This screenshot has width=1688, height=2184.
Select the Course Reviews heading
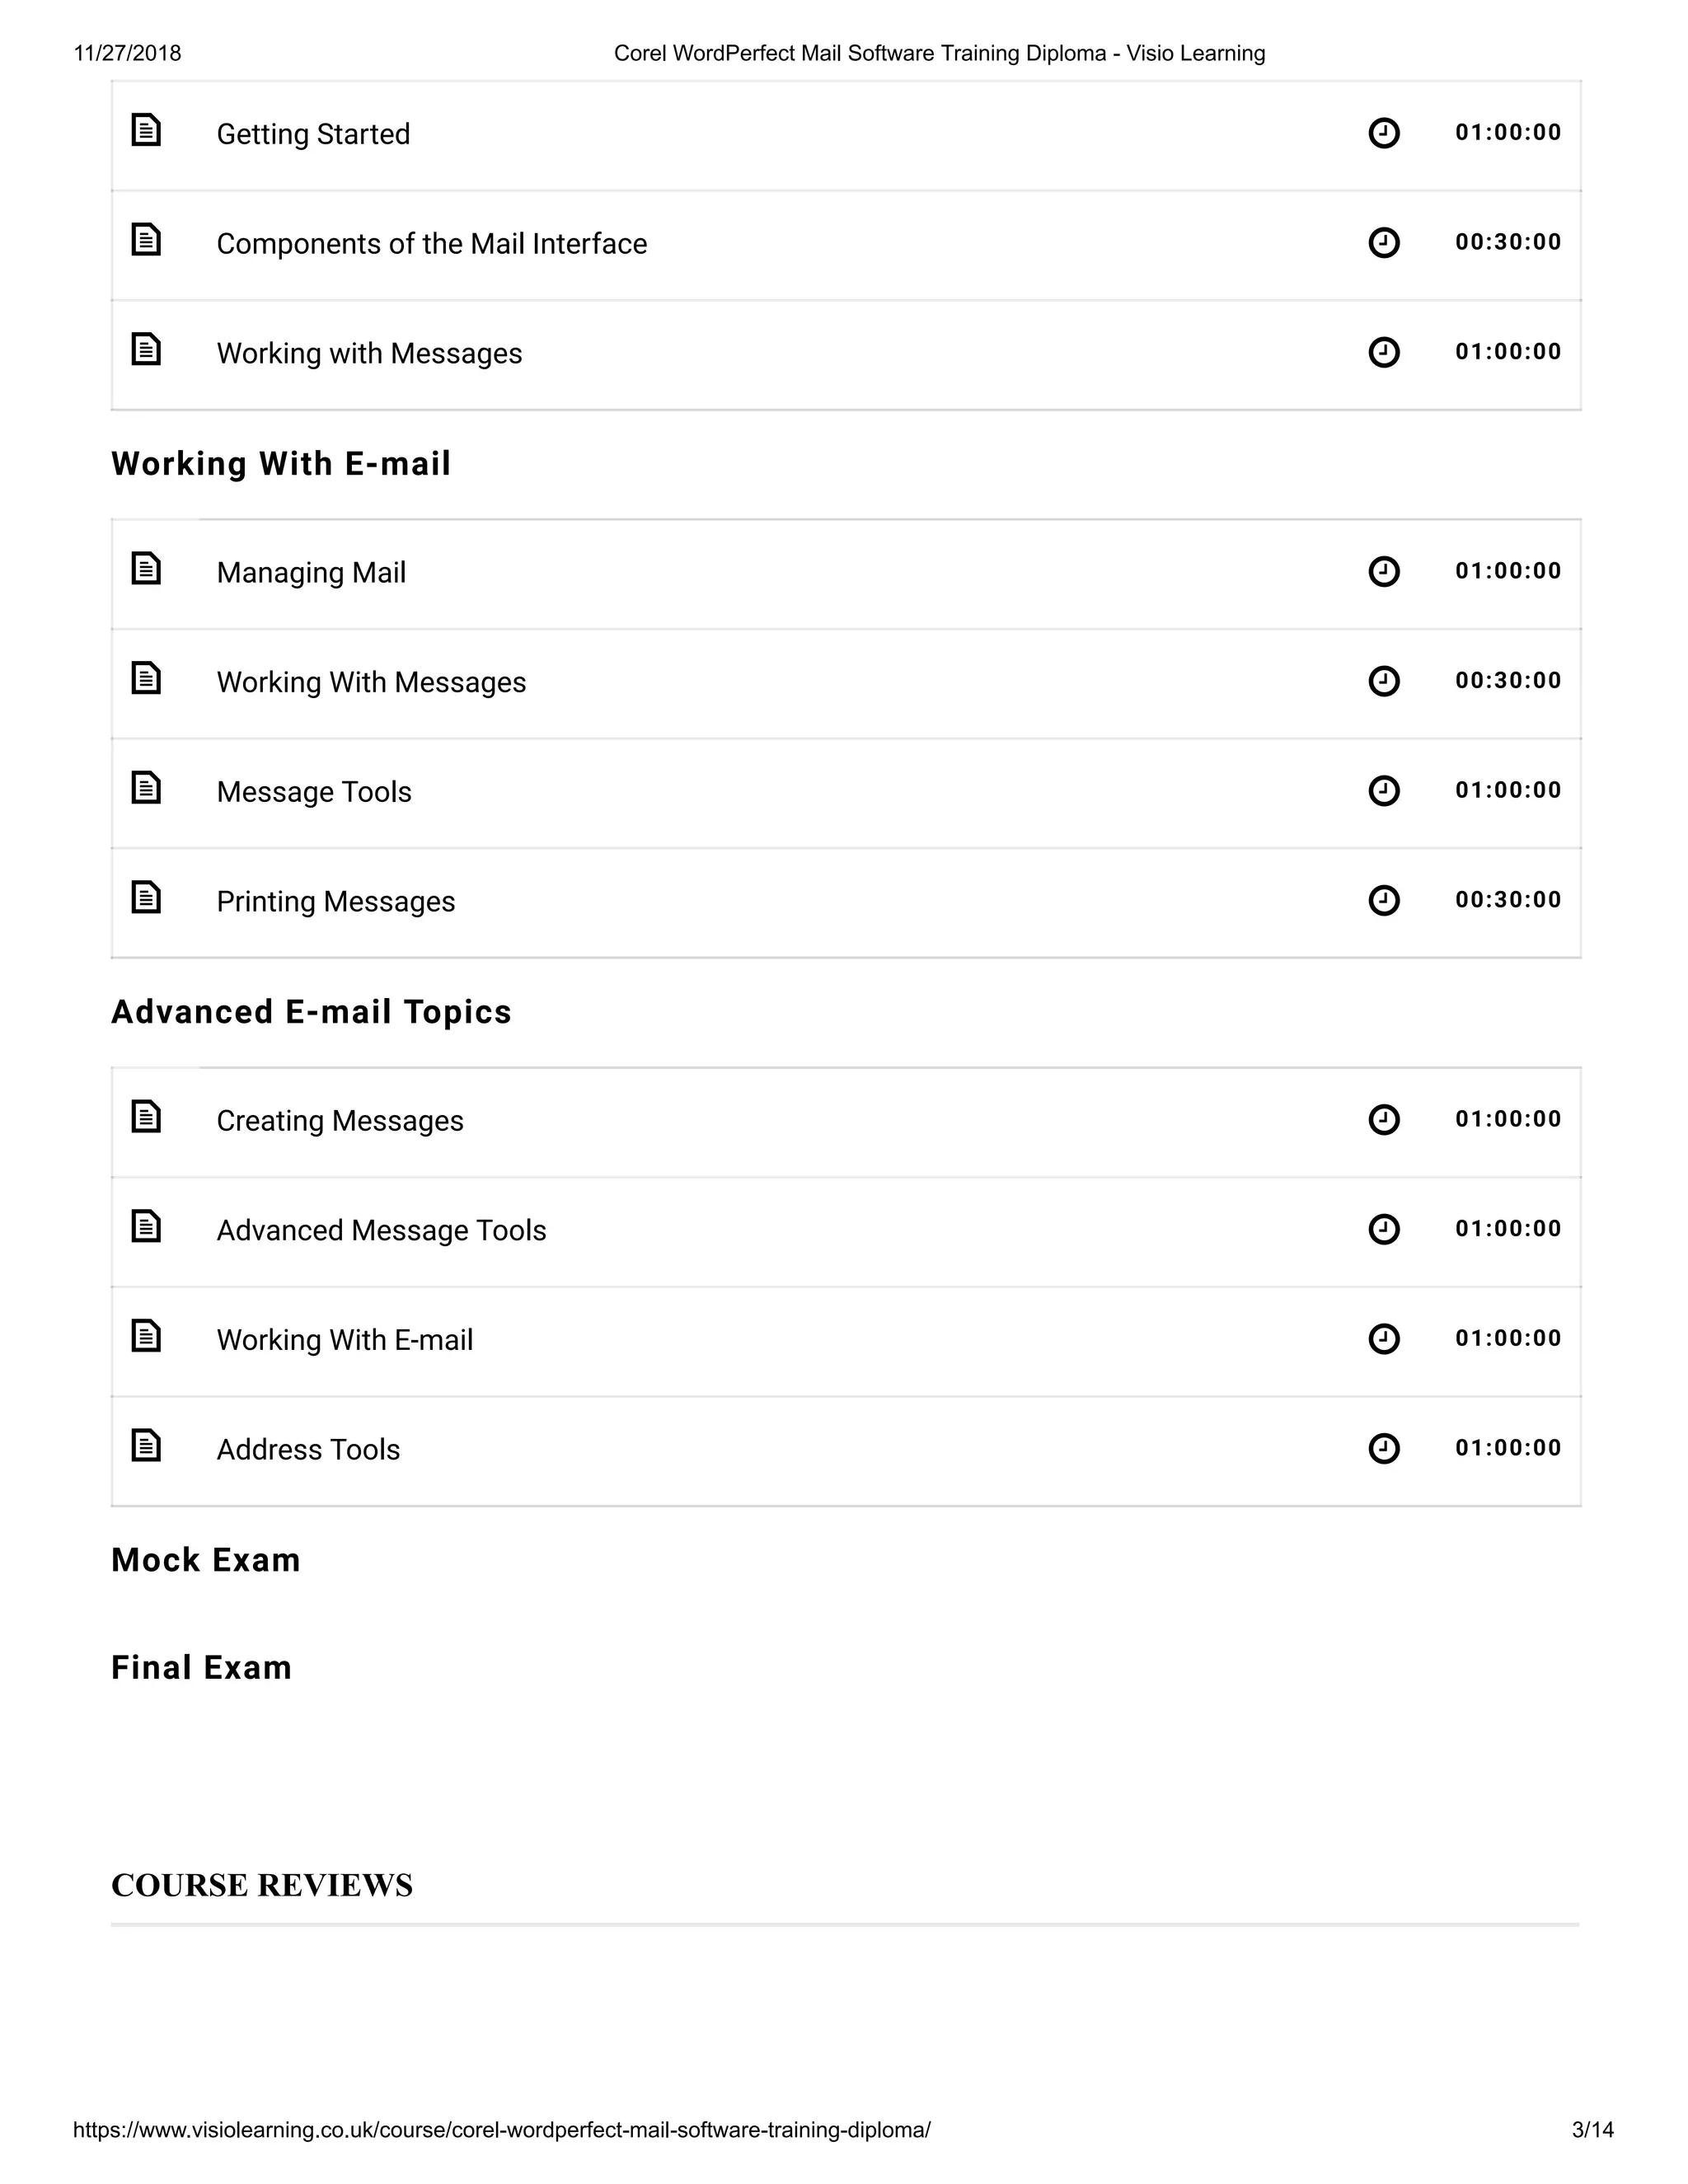262,1885
